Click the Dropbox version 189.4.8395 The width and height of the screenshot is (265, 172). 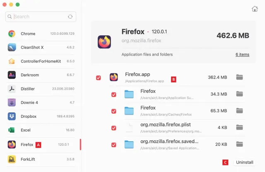click(65, 116)
